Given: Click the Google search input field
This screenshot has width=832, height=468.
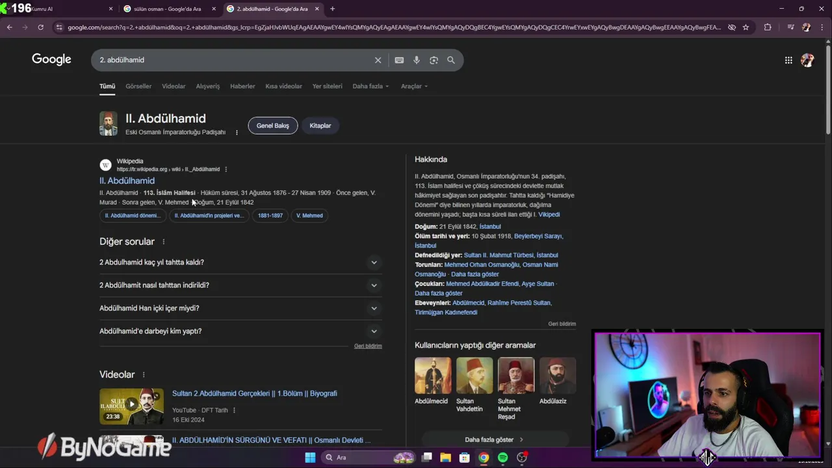Looking at the screenshot, I should 234,60.
